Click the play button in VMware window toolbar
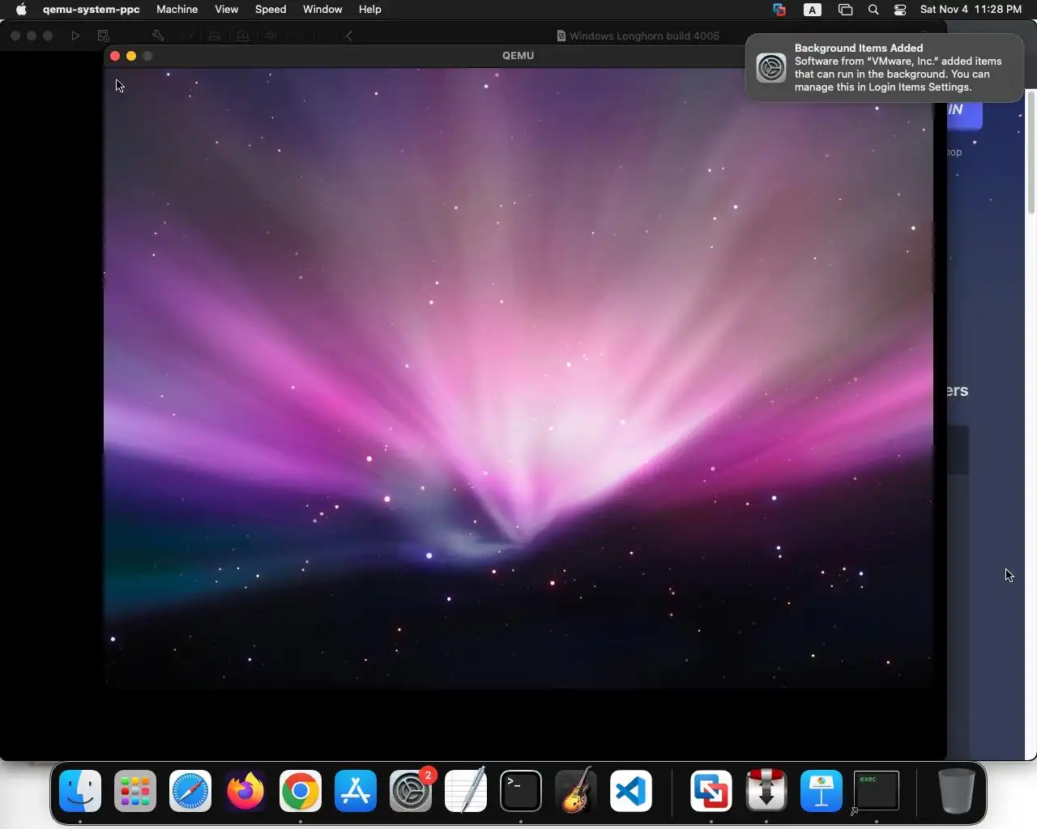 75,36
